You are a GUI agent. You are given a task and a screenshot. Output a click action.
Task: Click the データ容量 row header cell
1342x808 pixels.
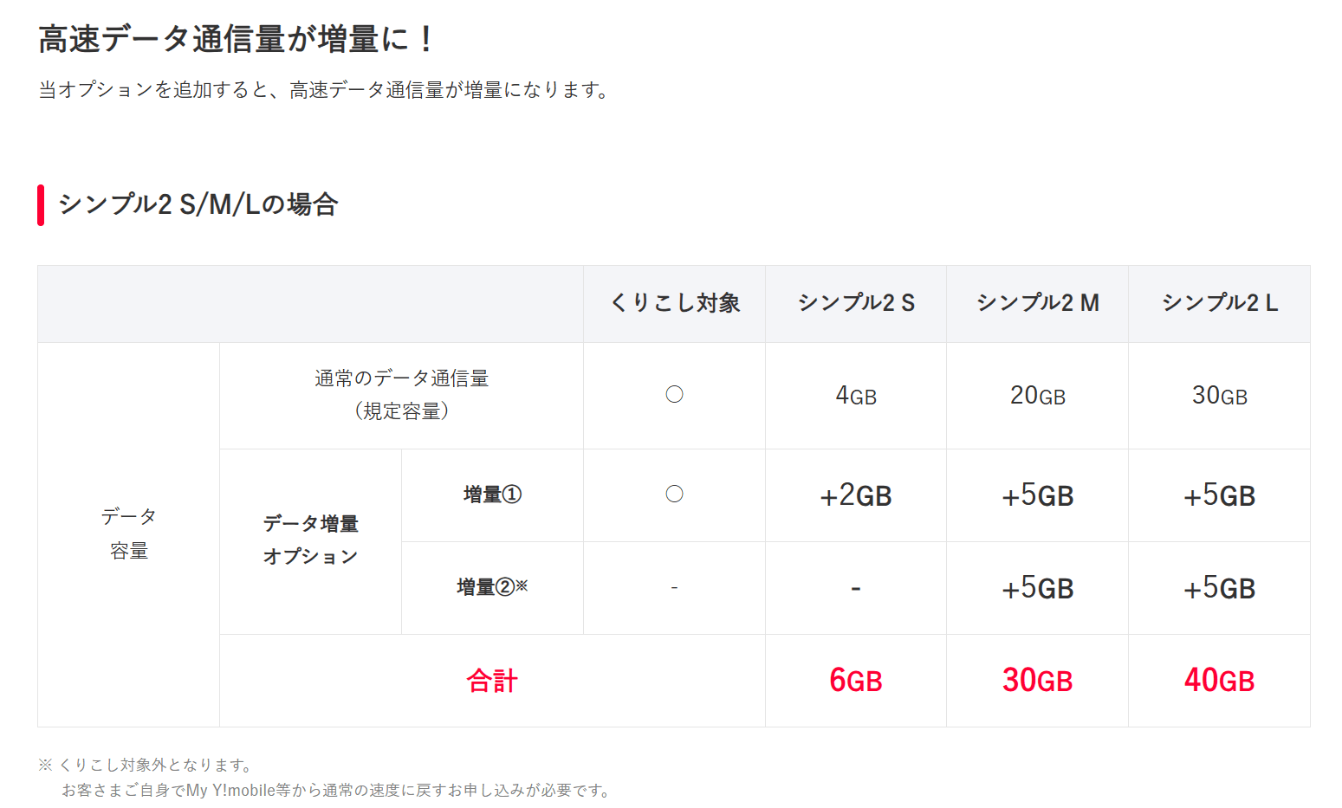(x=129, y=534)
